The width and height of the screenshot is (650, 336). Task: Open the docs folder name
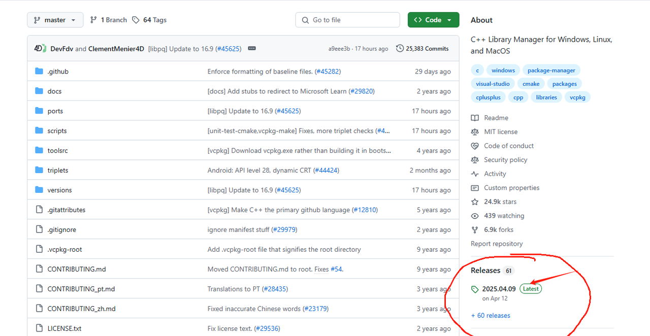tap(54, 91)
